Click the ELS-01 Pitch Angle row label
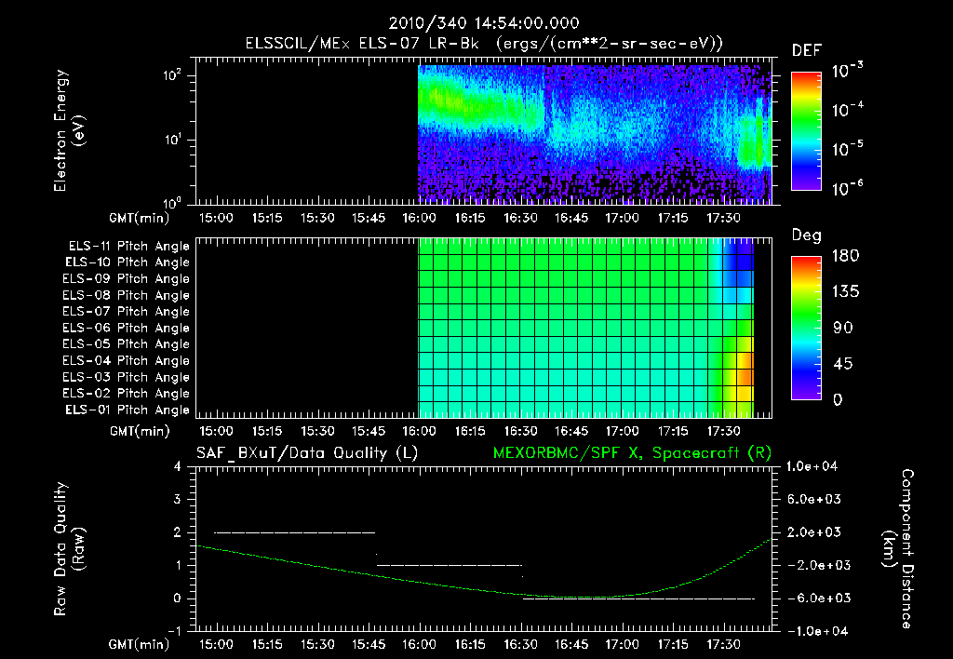Image resolution: width=953 pixels, height=659 pixels. pos(127,410)
